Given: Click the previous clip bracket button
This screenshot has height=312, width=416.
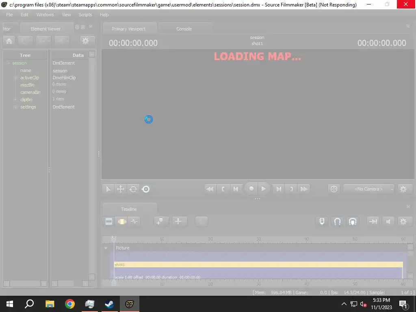Looking at the screenshot, I should tap(223, 189).
